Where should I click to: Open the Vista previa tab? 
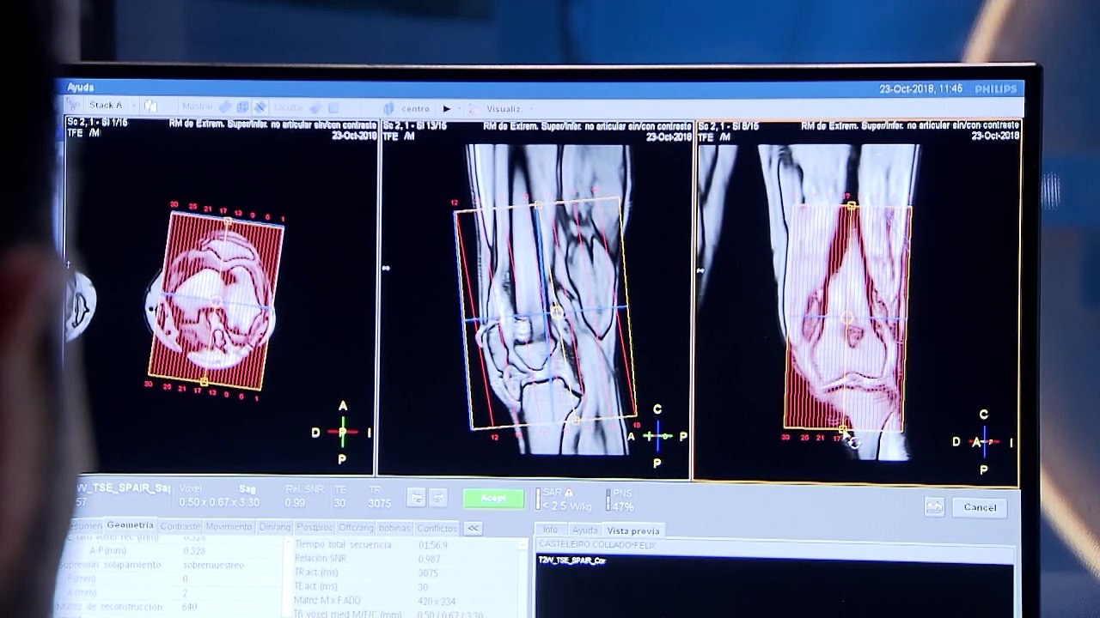pyautogui.click(x=632, y=531)
